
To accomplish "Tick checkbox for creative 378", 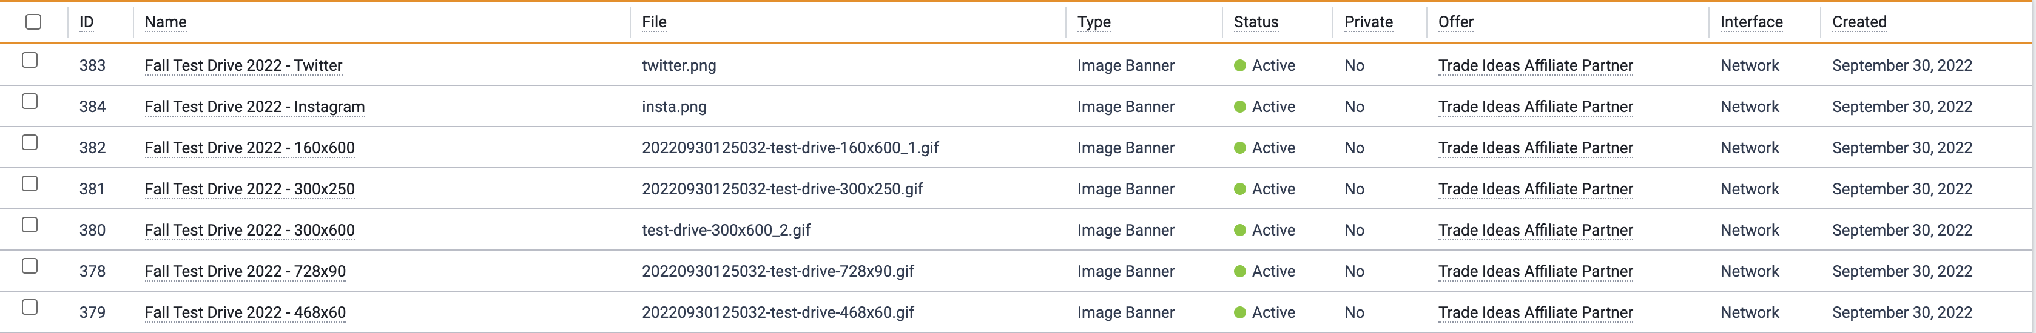I will point(30,266).
